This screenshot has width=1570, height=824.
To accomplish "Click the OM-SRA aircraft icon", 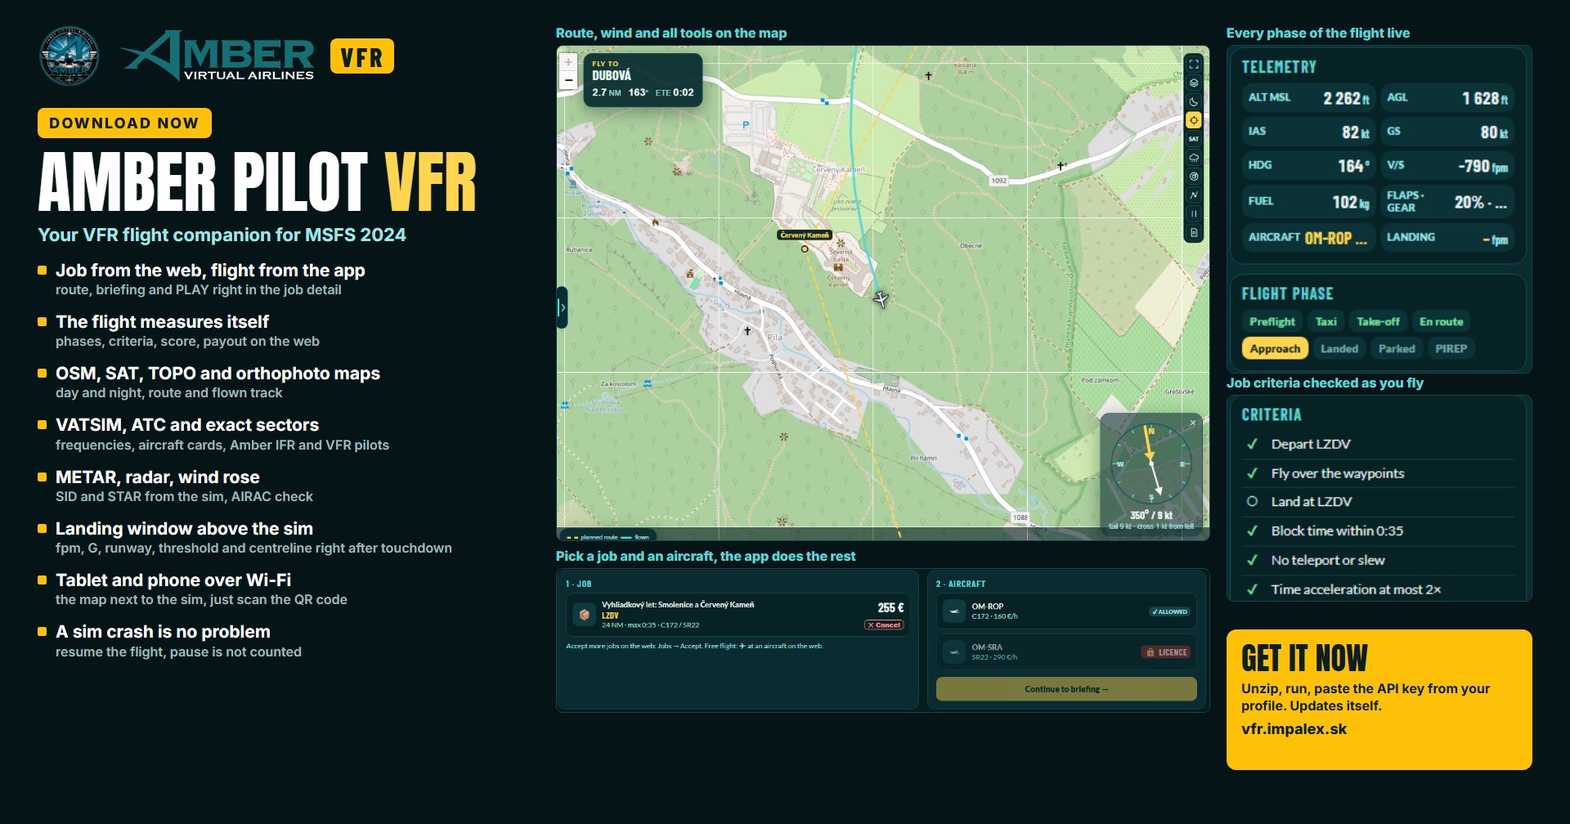I will pyautogui.click(x=954, y=652).
